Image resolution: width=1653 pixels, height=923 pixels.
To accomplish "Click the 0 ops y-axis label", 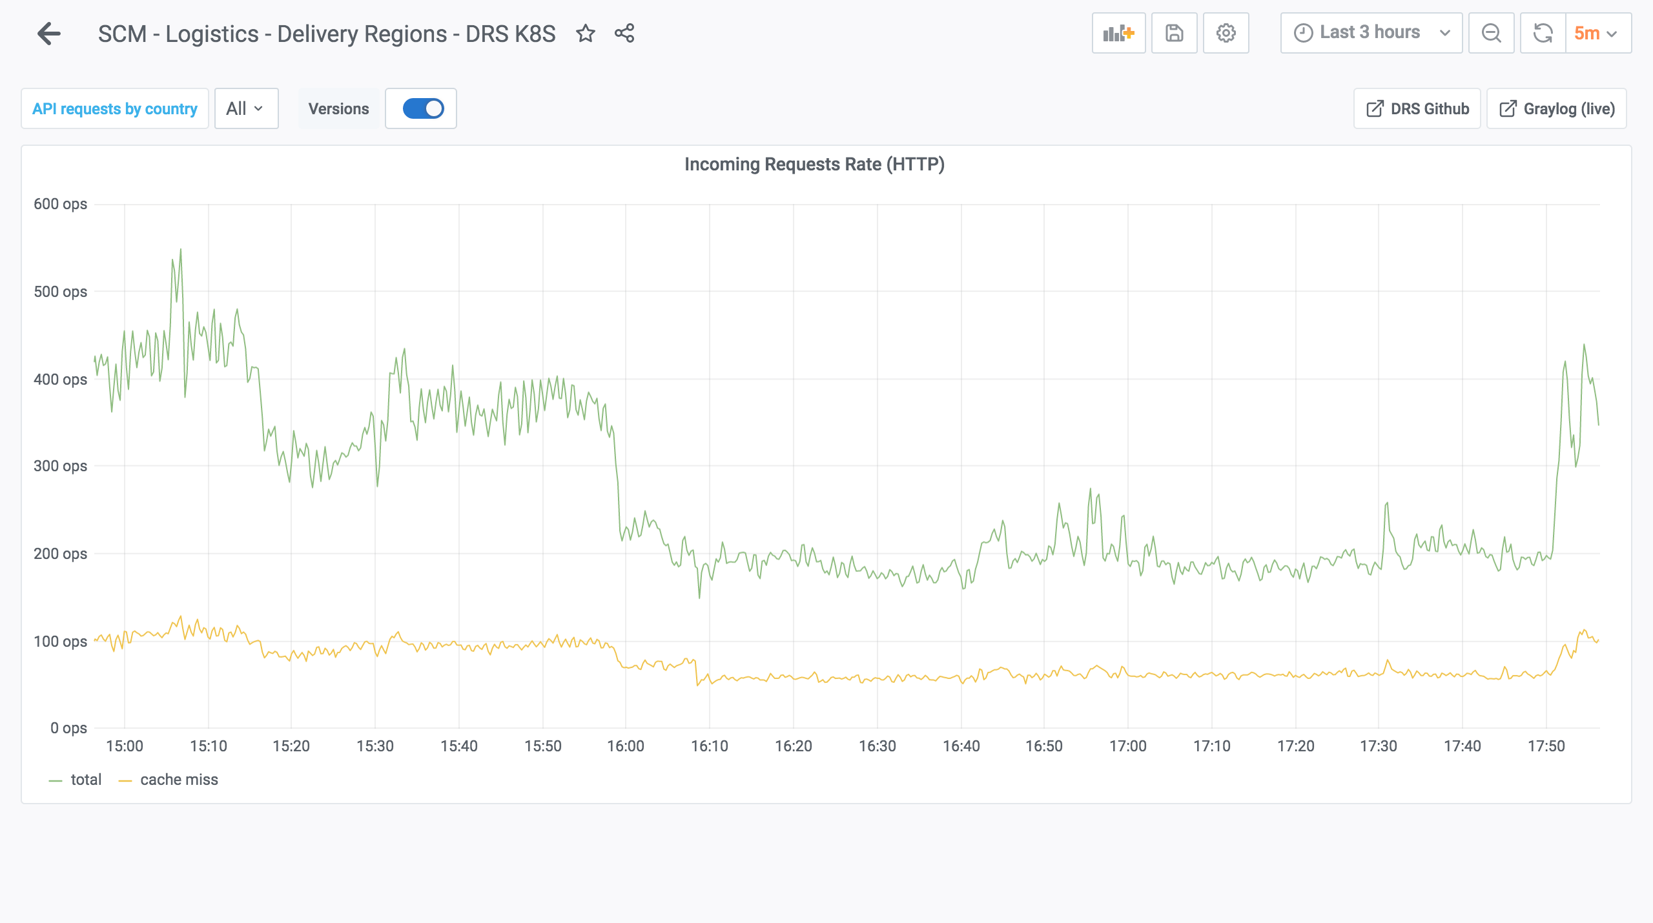I will coord(69,728).
